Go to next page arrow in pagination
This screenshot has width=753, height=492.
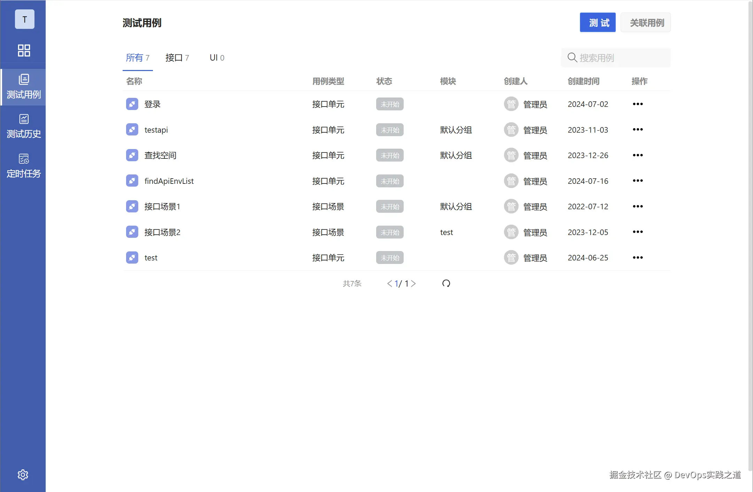click(x=413, y=284)
